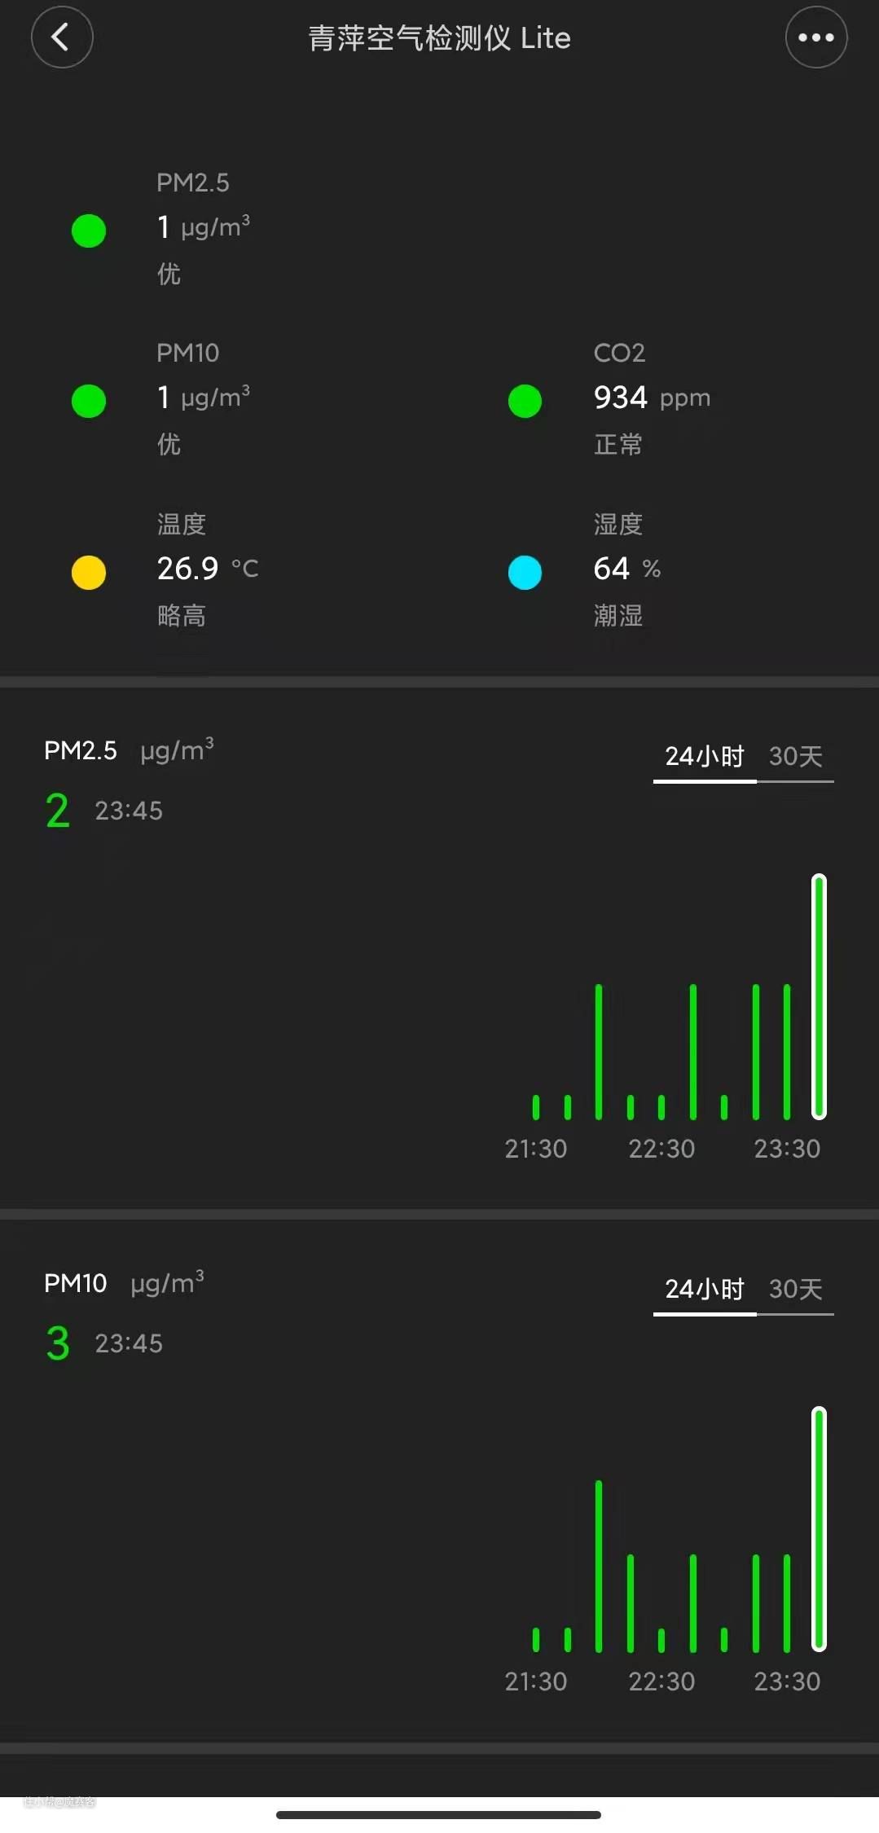Screen dimensions: 879x1833
Task: Switch PM10 chart to 30天
Action: (795, 1290)
